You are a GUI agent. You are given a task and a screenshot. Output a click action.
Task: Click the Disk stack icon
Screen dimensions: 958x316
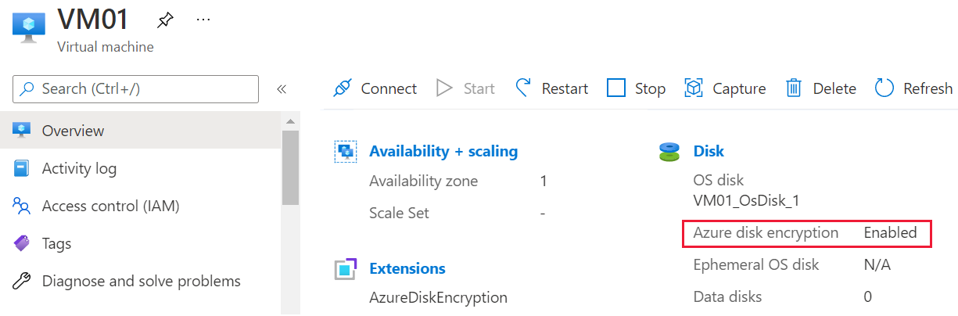click(x=669, y=152)
